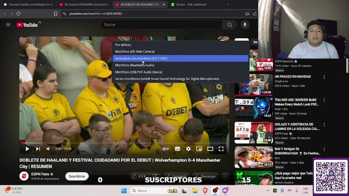Image resolution: width=349 pixels, height=196 pixels.
Task: Close the 'DOBLETE DE HAALAND' tab
Action: click(164, 4)
